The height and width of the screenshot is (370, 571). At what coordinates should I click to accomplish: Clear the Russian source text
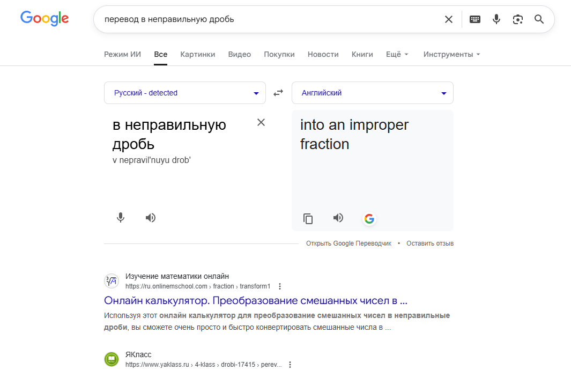pos(261,122)
